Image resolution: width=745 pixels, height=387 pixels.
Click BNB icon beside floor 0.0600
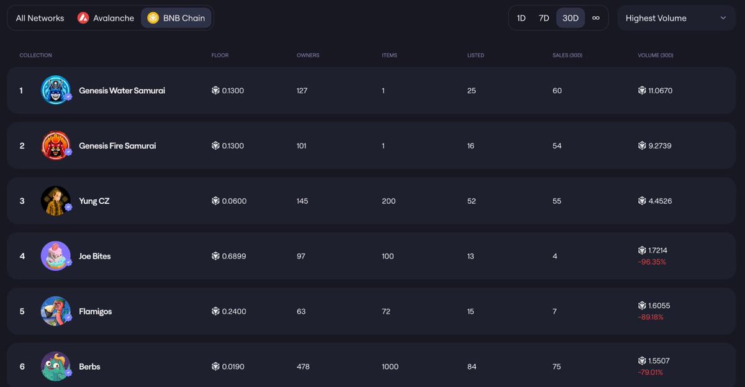pos(215,201)
